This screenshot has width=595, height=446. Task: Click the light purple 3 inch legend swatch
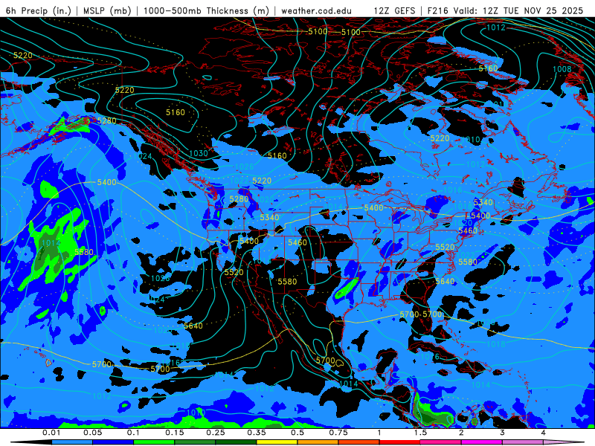523,442
